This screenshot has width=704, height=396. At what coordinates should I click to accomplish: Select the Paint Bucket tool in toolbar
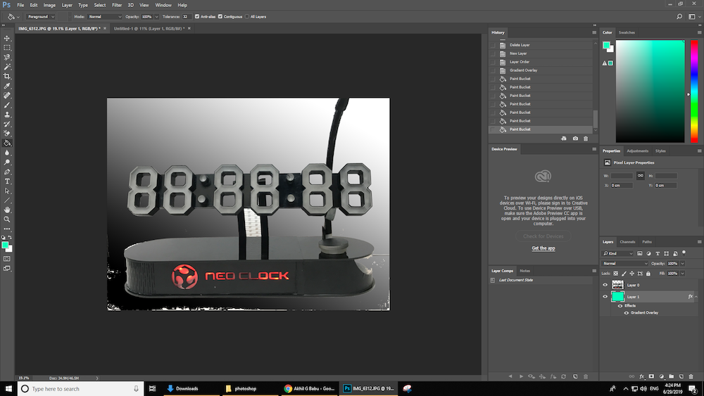[7, 143]
